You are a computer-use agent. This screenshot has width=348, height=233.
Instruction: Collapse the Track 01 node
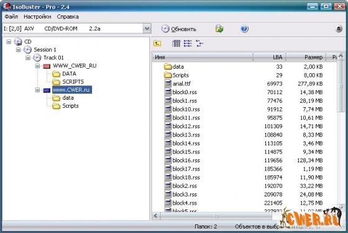[28, 58]
